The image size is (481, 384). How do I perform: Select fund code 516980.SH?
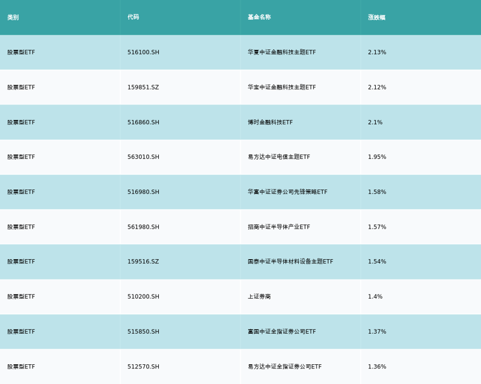tap(143, 191)
